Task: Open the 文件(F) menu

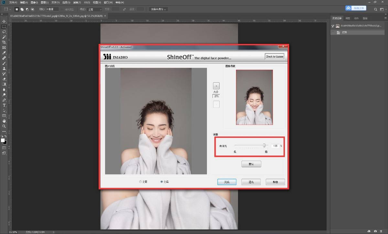Action: point(13,2)
